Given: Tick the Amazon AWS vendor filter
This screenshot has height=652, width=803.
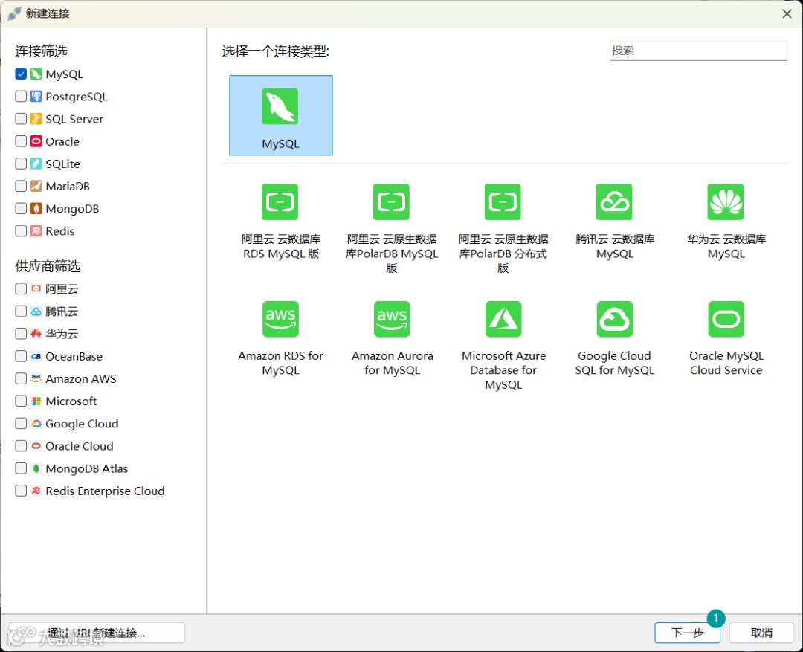Looking at the screenshot, I should point(21,378).
